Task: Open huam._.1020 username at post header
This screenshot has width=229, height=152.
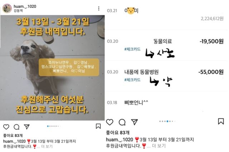Action: pyautogui.click(x=25, y=6)
